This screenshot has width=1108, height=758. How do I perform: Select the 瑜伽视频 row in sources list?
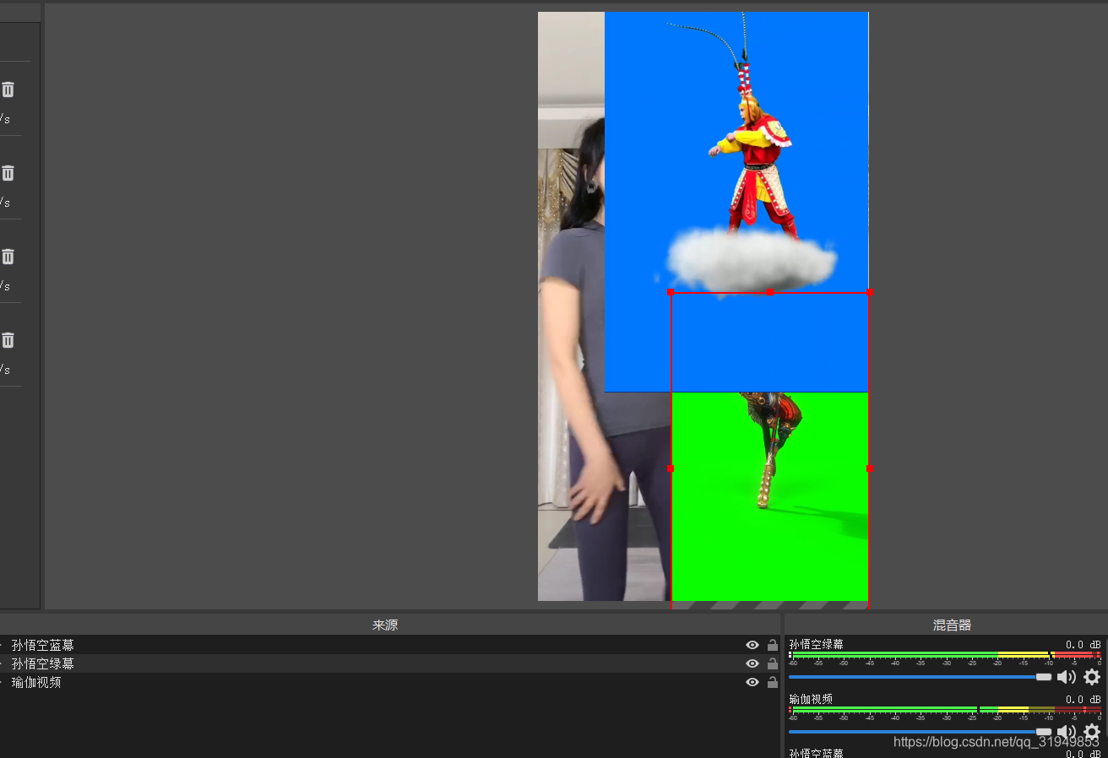click(x=388, y=682)
